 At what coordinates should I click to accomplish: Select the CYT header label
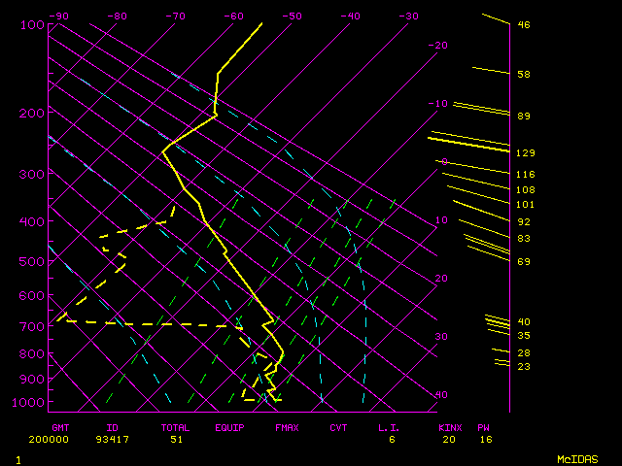point(338,427)
